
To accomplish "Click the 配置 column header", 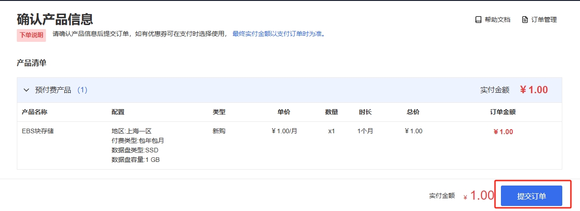I will [118, 112].
